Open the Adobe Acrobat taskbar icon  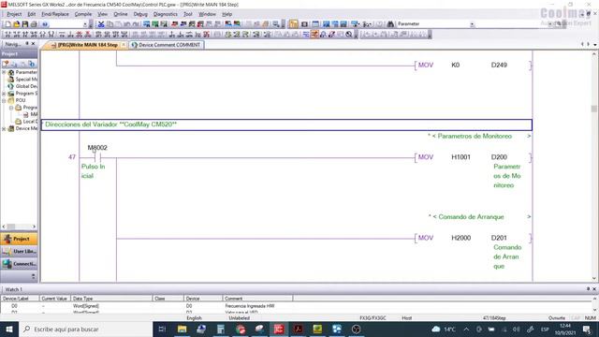[x=298, y=329]
